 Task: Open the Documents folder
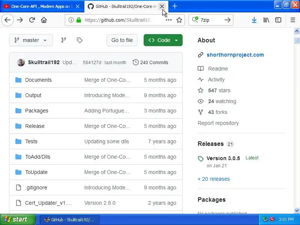(x=38, y=80)
